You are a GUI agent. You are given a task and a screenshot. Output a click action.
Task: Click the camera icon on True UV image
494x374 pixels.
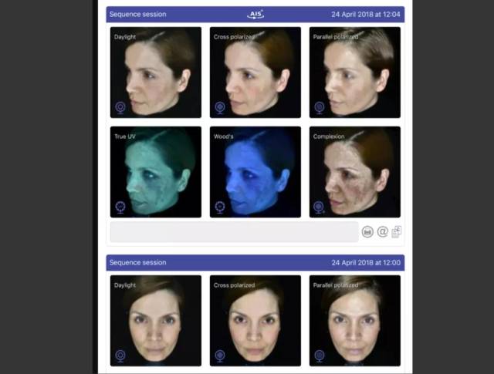120,207
